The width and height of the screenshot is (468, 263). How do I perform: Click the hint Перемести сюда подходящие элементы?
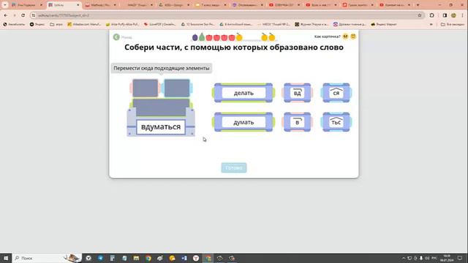(162, 68)
